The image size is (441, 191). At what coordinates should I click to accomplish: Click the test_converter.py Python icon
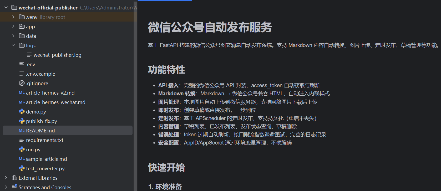coord(22,168)
